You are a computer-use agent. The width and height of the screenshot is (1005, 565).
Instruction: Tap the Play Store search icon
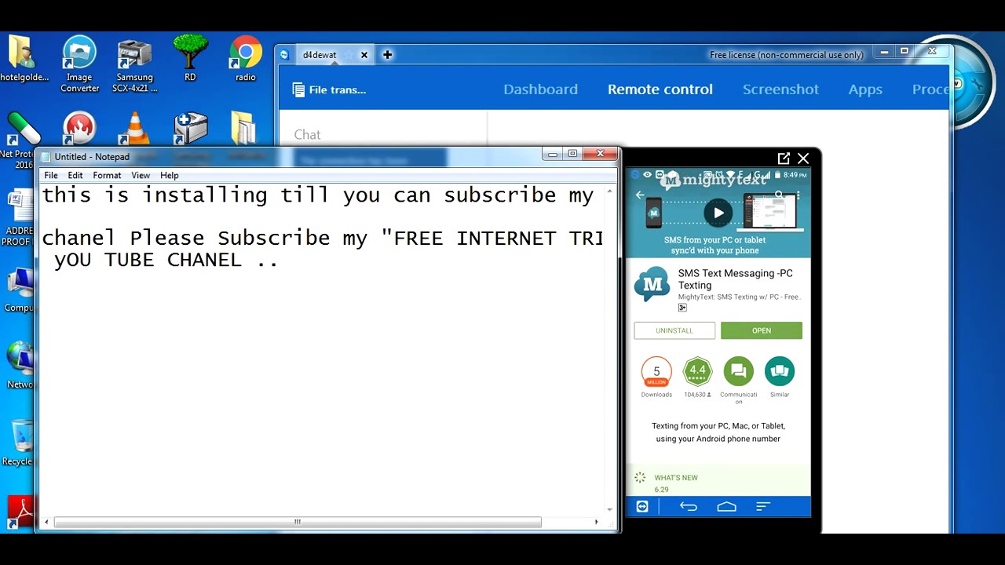point(779,195)
